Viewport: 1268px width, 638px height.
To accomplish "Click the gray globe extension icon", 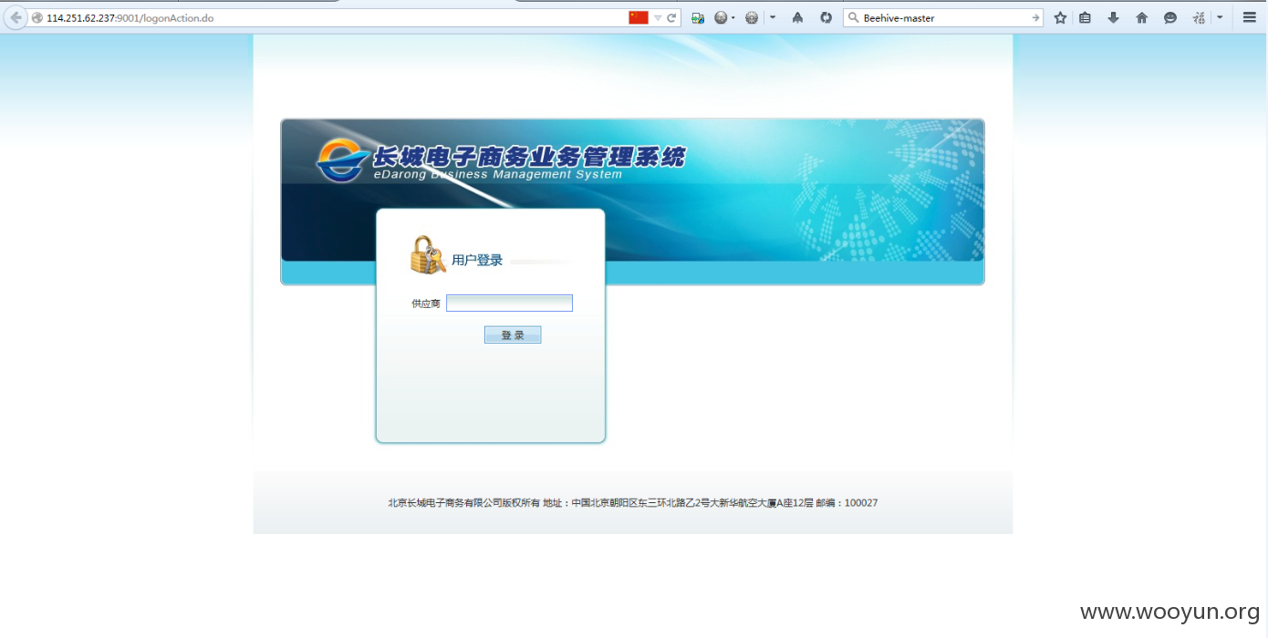I will pyautogui.click(x=721, y=17).
